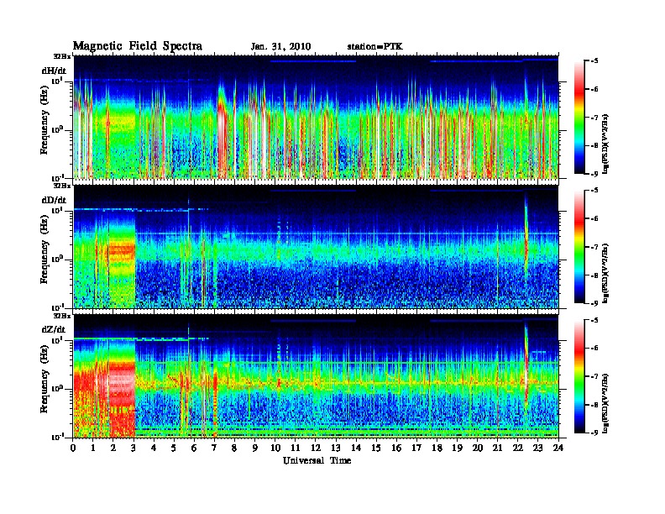Click the dD/dt panel label
This screenshot has height=514, width=665.
pyautogui.click(x=54, y=200)
